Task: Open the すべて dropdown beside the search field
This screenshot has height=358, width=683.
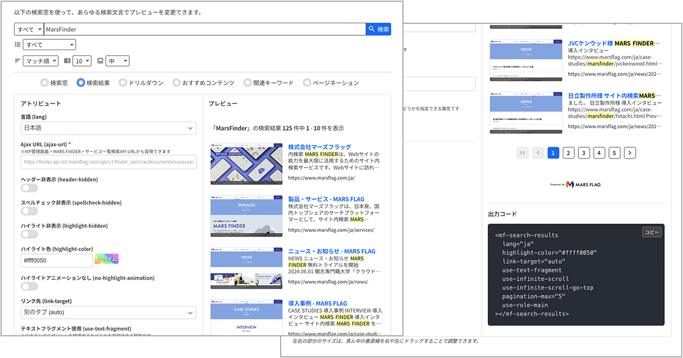Action: tap(29, 29)
